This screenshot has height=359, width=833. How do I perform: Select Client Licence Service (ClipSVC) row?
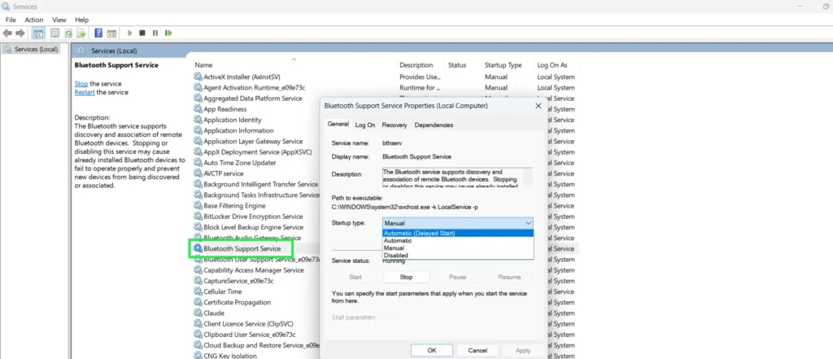point(249,324)
